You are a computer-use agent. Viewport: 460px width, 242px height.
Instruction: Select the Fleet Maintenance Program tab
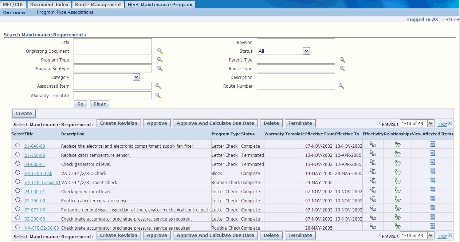click(160, 4)
